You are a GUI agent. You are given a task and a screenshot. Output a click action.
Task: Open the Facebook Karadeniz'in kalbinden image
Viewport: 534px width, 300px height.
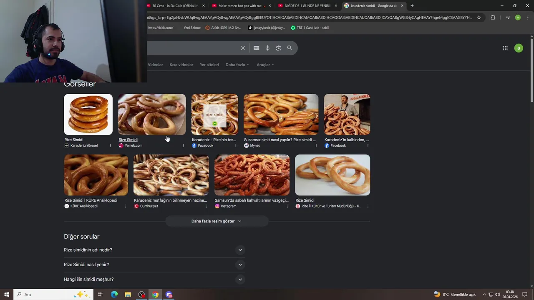(x=347, y=115)
